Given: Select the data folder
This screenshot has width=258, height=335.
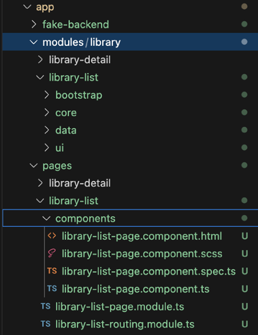Looking at the screenshot, I should click(66, 130).
